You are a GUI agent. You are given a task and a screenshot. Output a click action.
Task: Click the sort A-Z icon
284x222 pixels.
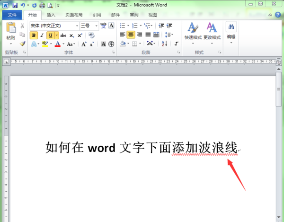coord(164,44)
